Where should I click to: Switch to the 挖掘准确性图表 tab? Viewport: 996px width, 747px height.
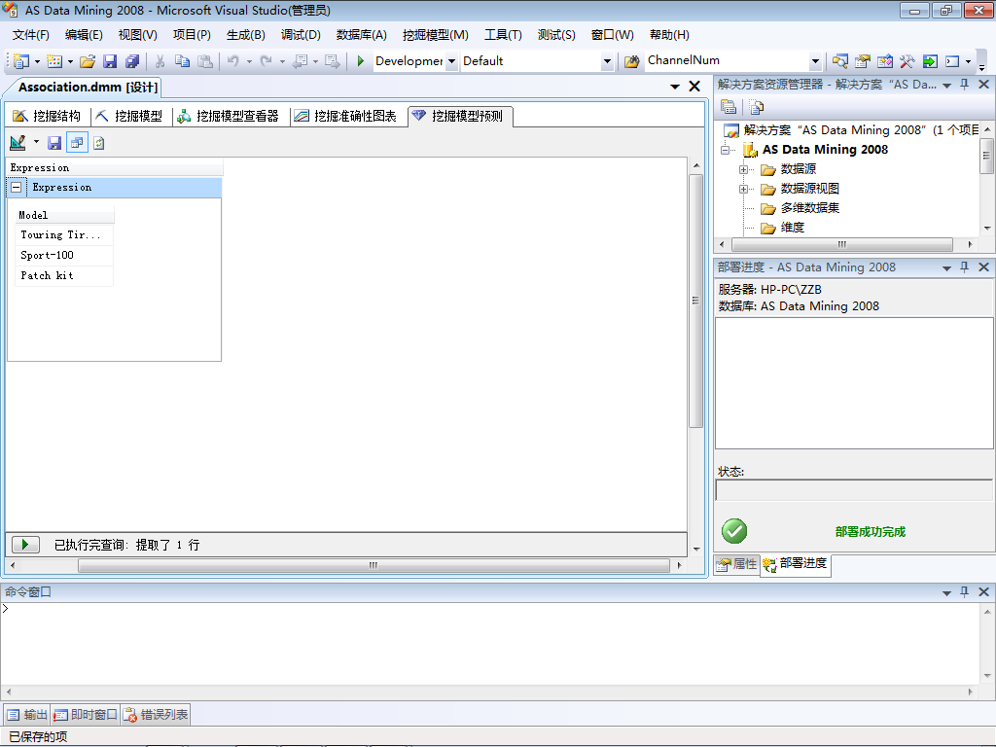(x=345, y=117)
